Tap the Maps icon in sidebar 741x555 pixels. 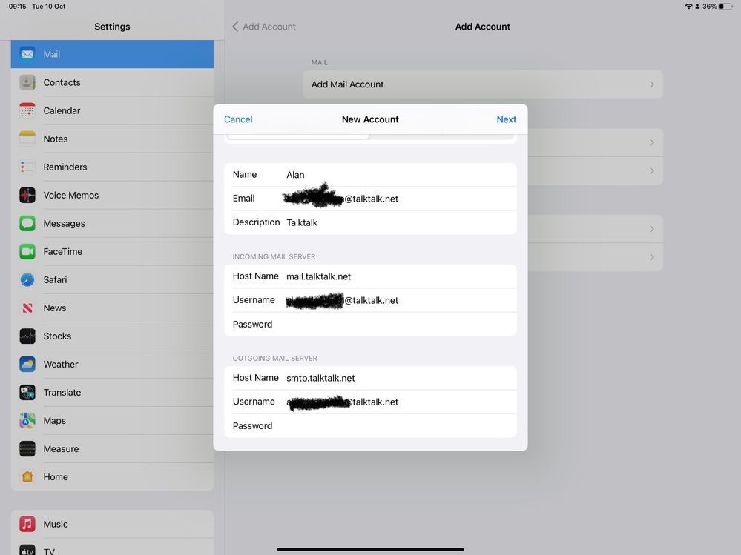(27, 420)
